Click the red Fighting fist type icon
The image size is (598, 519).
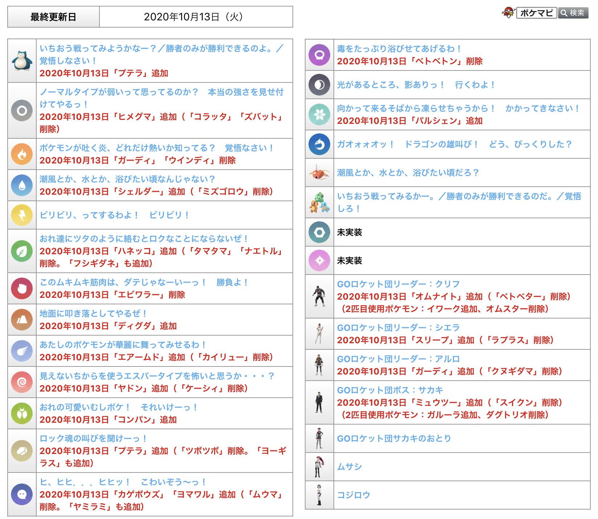click(22, 288)
